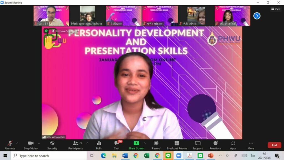Start recording the meeting
The width and height of the screenshot is (284, 160).
click(x=156, y=145)
